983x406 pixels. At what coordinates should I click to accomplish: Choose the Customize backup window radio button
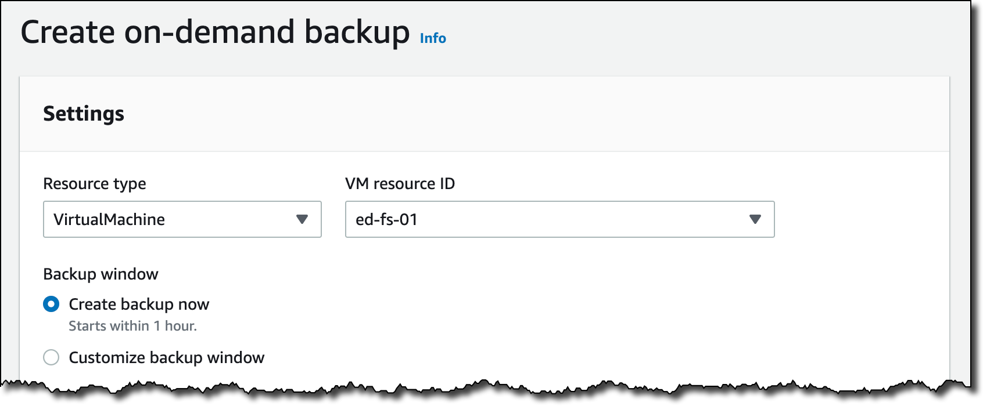point(51,357)
